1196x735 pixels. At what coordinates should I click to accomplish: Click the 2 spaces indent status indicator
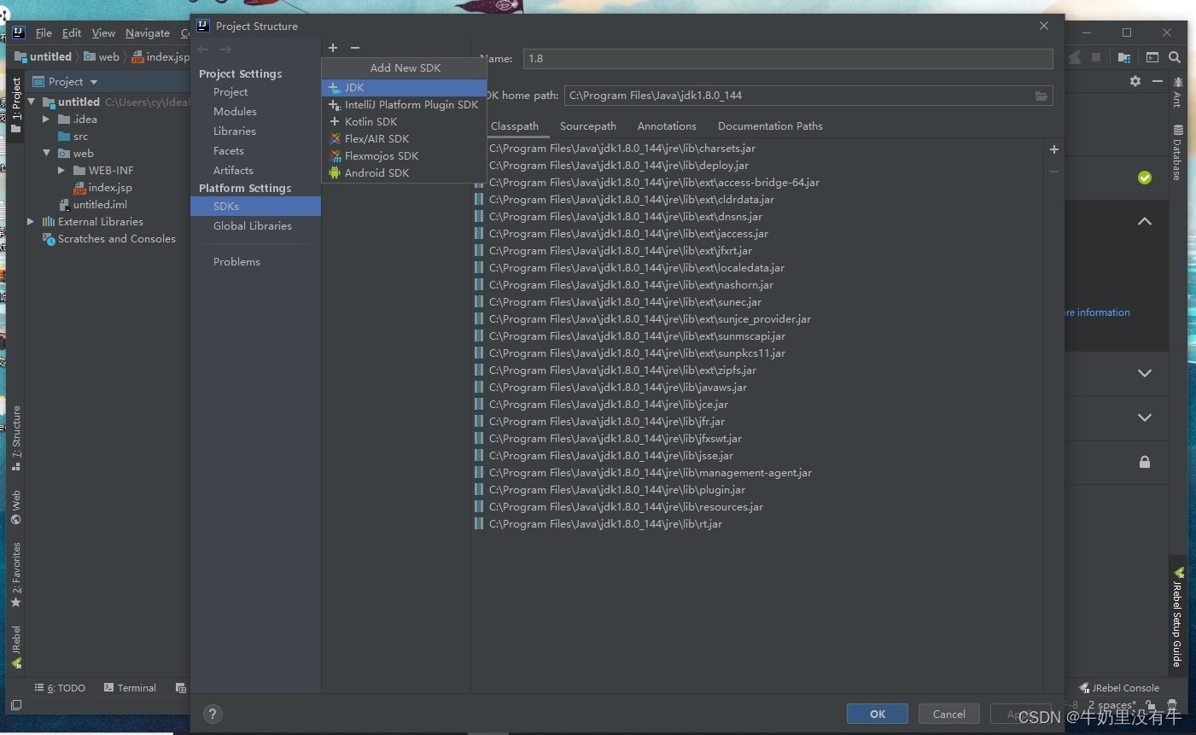tap(1112, 705)
